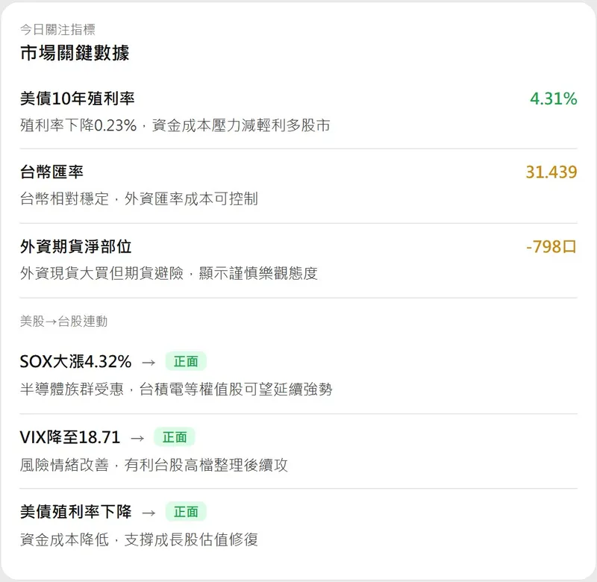Image resolution: width=597 pixels, height=582 pixels.
Task: Click the -798口 net position value
Action: [x=551, y=247]
